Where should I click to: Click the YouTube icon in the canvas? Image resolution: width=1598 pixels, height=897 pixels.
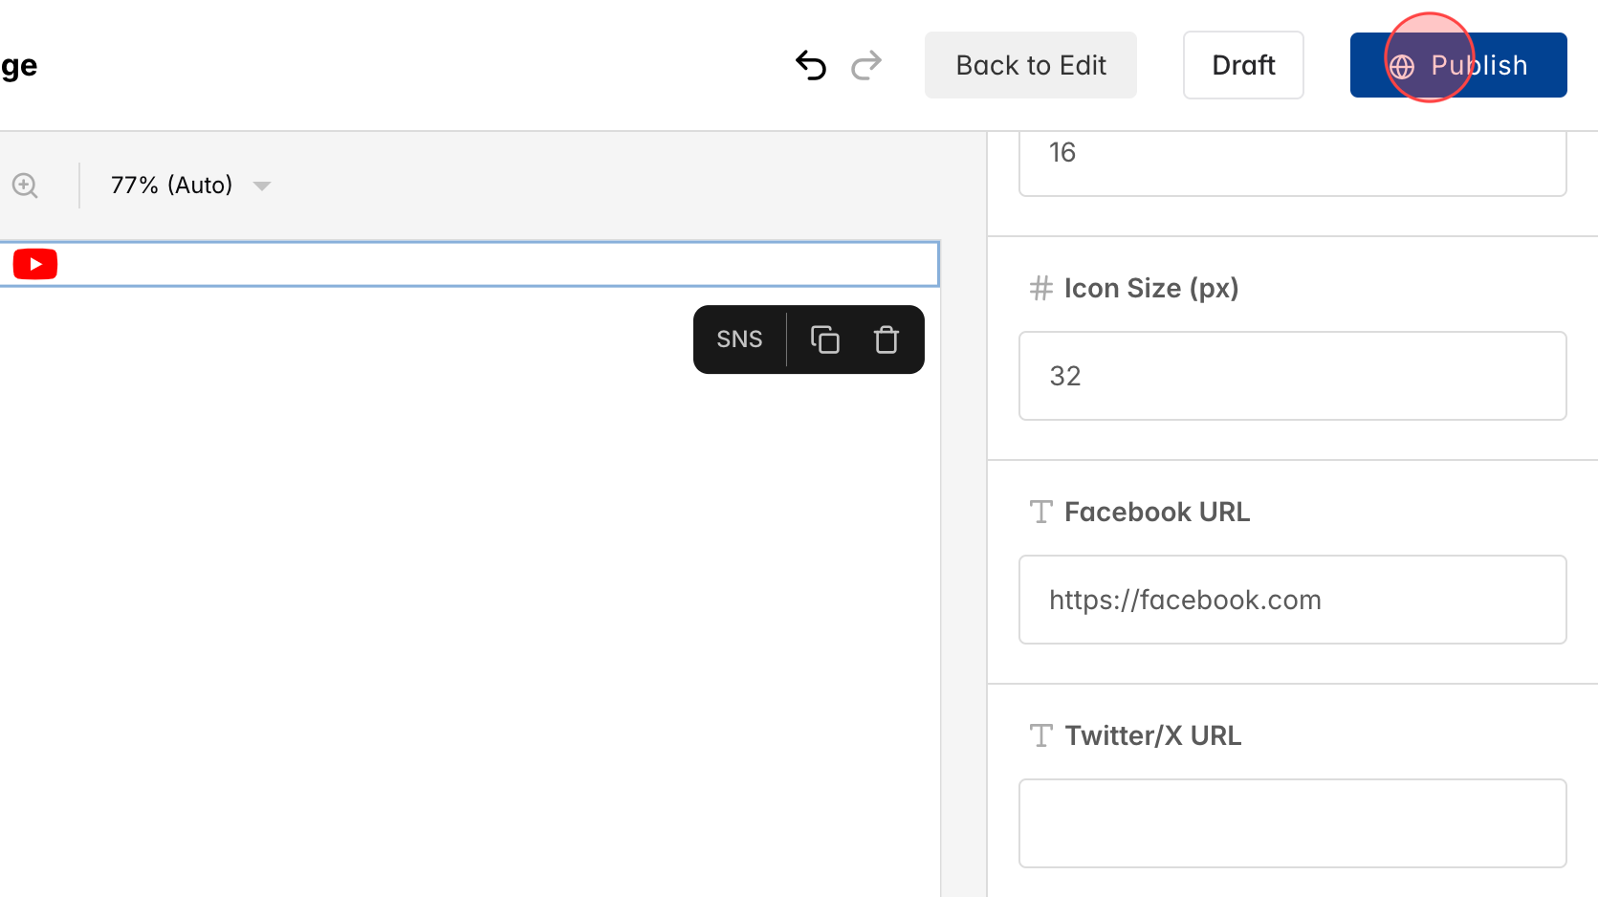(34, 264)
